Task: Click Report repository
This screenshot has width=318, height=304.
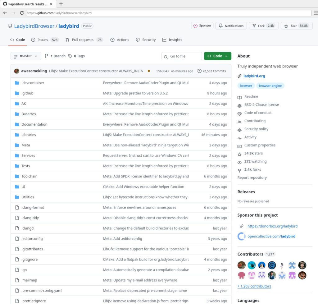Action: tap(252, 178)
